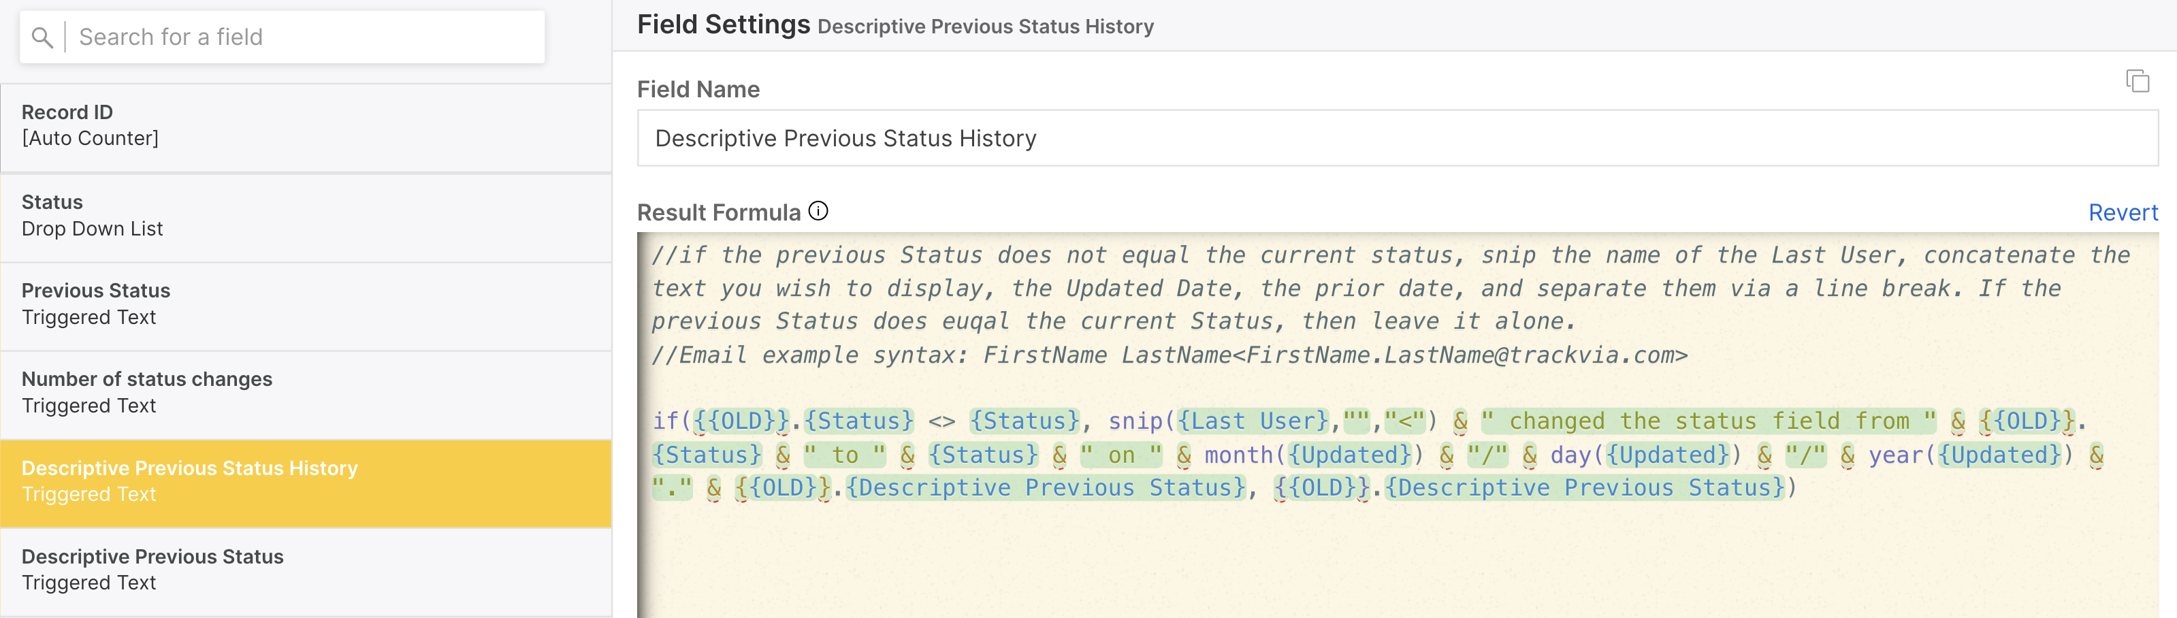
Task: Click the //Email example syntax comment line
Action: (x=1170, y=355)
